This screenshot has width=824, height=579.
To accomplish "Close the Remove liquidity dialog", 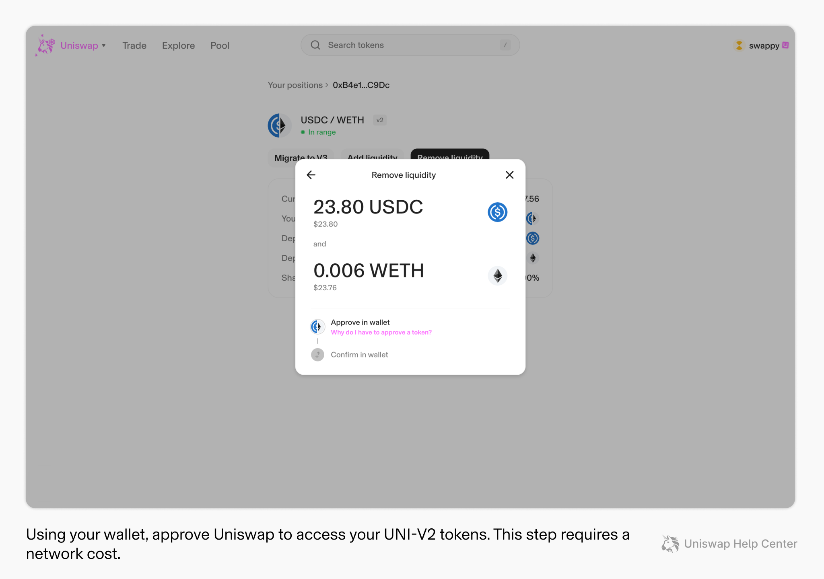I will tap(509, 175).
